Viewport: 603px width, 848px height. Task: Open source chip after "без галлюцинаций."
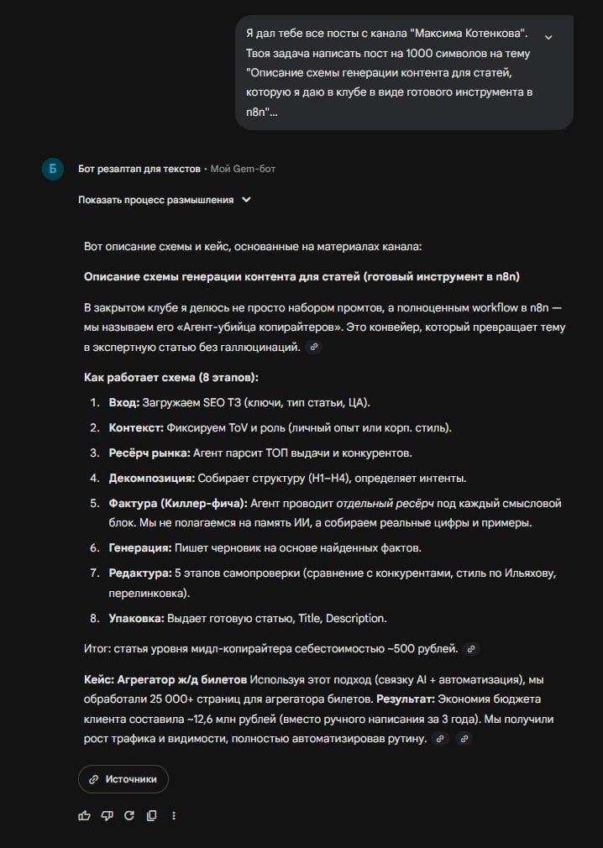point(314,347)
